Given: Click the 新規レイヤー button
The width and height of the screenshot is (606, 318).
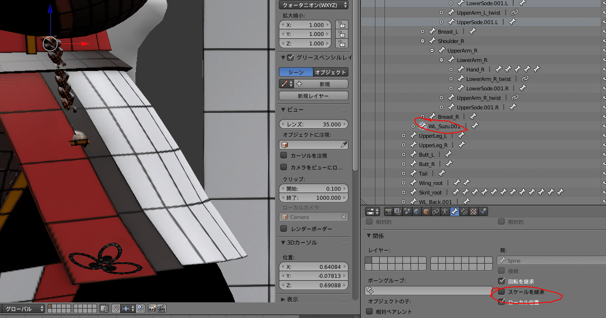Looking at the screenshot, I should (x=314, y=96).
